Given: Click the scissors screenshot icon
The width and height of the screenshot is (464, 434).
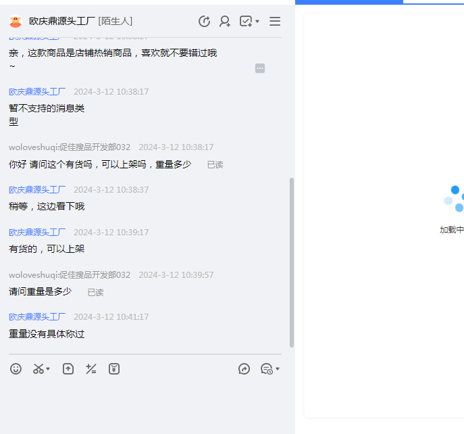Looking at the screenshot, I should (x=38, y=369).
